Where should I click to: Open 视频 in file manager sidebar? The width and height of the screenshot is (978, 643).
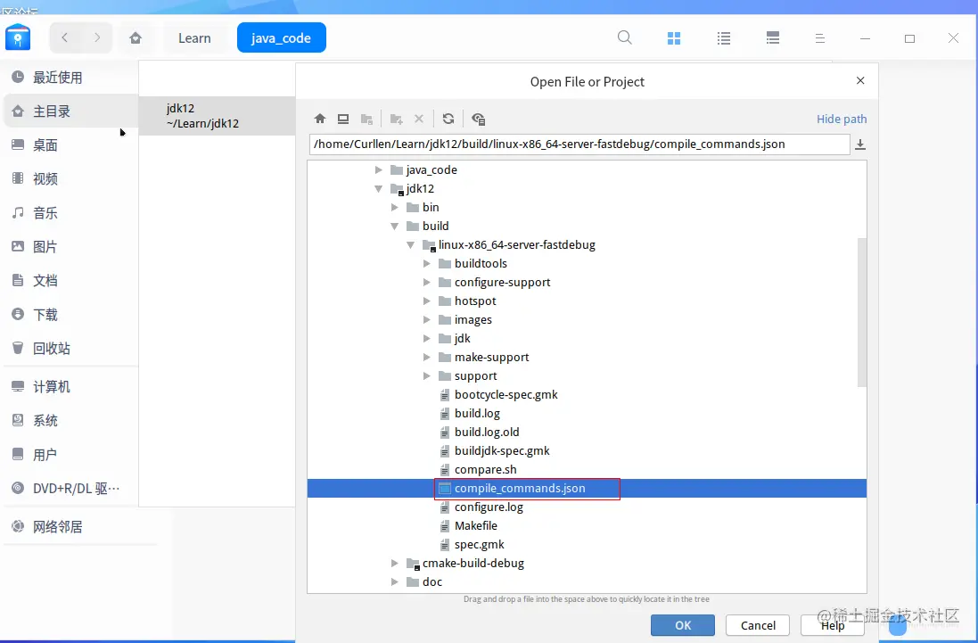70,178
